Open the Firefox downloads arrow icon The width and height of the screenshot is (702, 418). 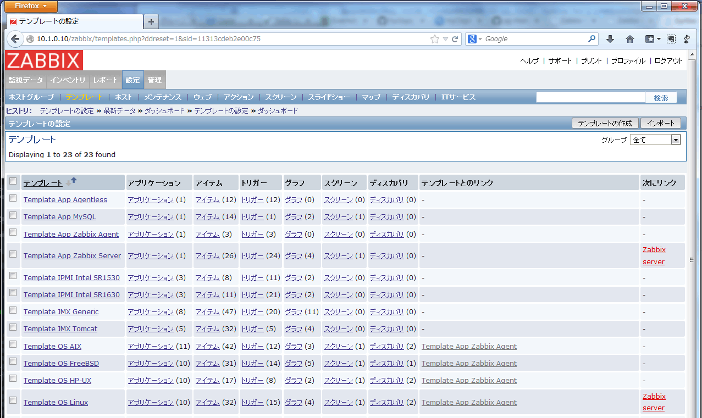pos(610,39)
